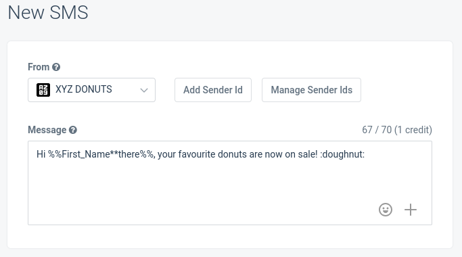Click the Message help question mark icon

(x=73, y=130)
